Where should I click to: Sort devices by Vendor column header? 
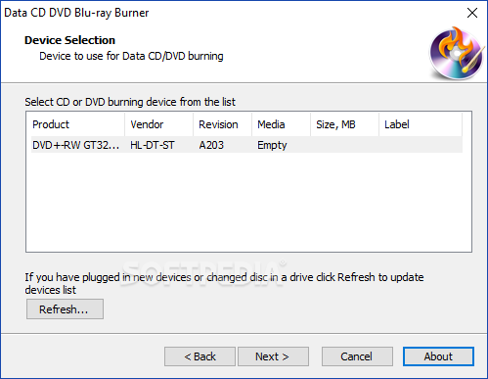(158, 124)
